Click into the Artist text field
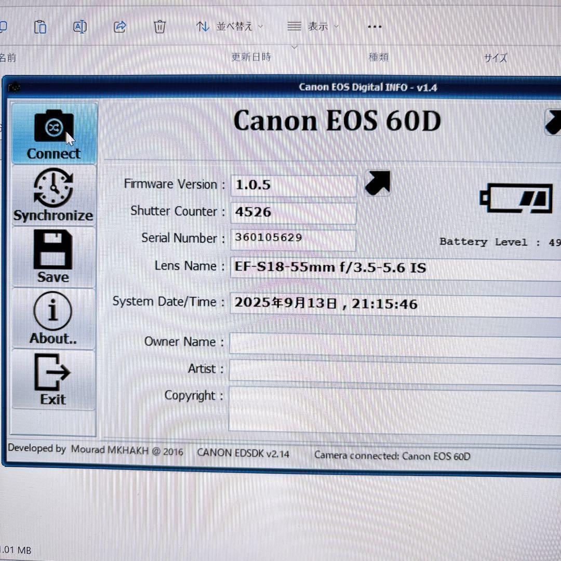561x561 pixels. click(395, 371)
